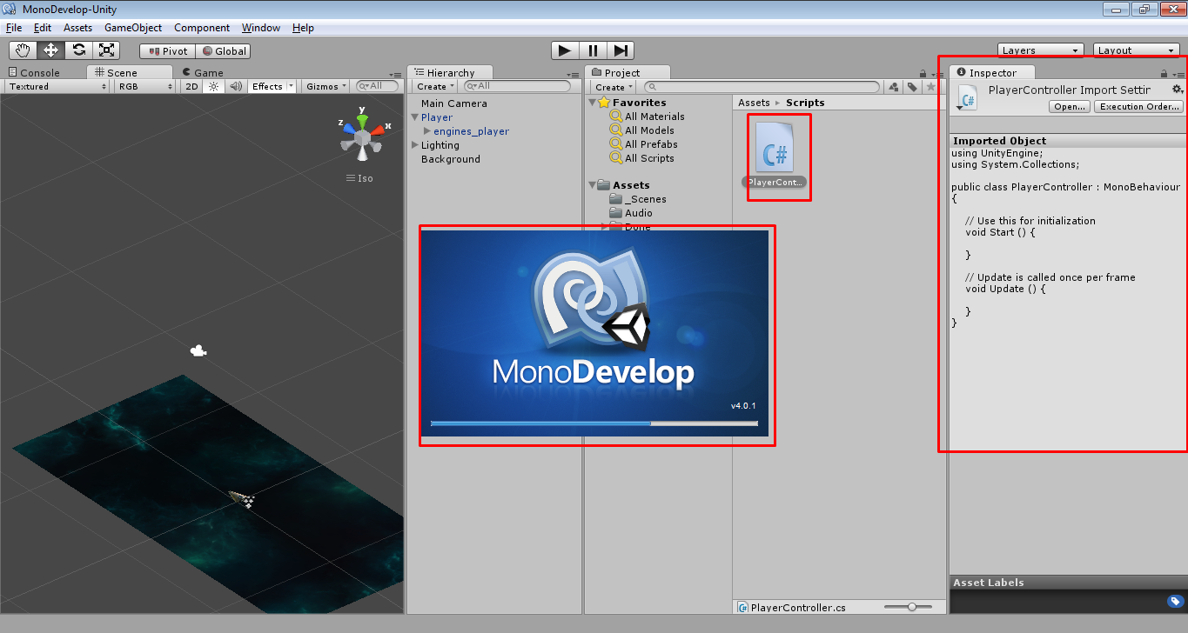Open the Layout dropdown
The image size is (1188, 633).
[1137, 50]
